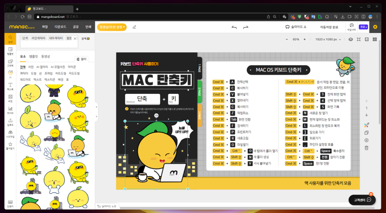Click the browser address bar mangoboard.net
This screenshot has height=213, width=386.
150,17
